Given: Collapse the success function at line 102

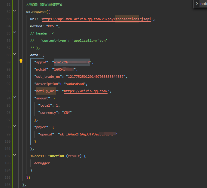Looking at the screenshot, I should pyautogui.click(x=14, y=155).
